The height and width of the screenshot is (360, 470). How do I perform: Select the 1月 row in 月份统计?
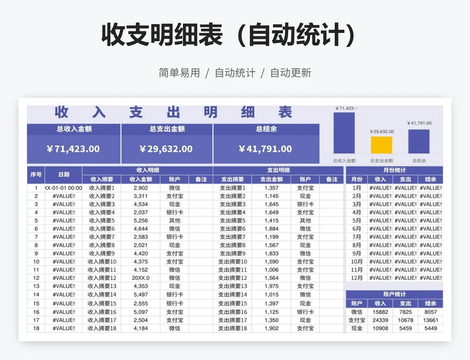coord(394,188)
